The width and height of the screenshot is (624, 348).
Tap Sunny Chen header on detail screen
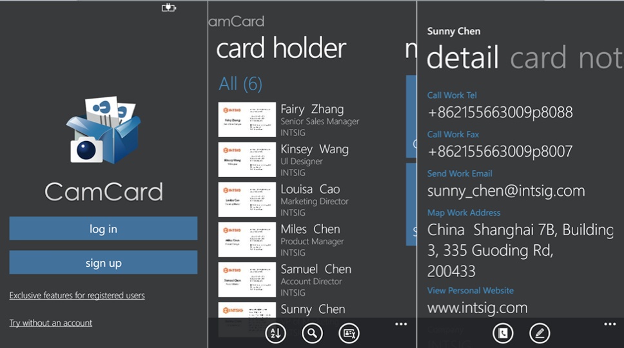pos(454,32)
